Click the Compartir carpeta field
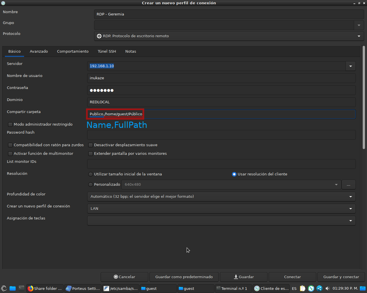The width and height of the screenshot is (367, 293). tap(221, 114)
